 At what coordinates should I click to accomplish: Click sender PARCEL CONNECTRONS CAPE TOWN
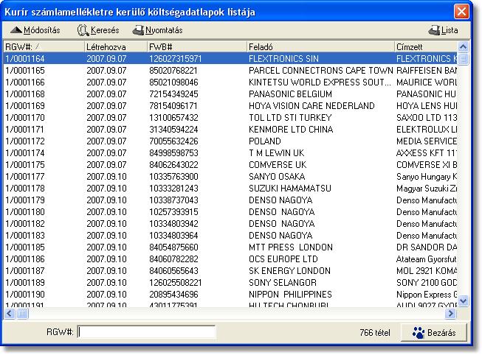321,70
